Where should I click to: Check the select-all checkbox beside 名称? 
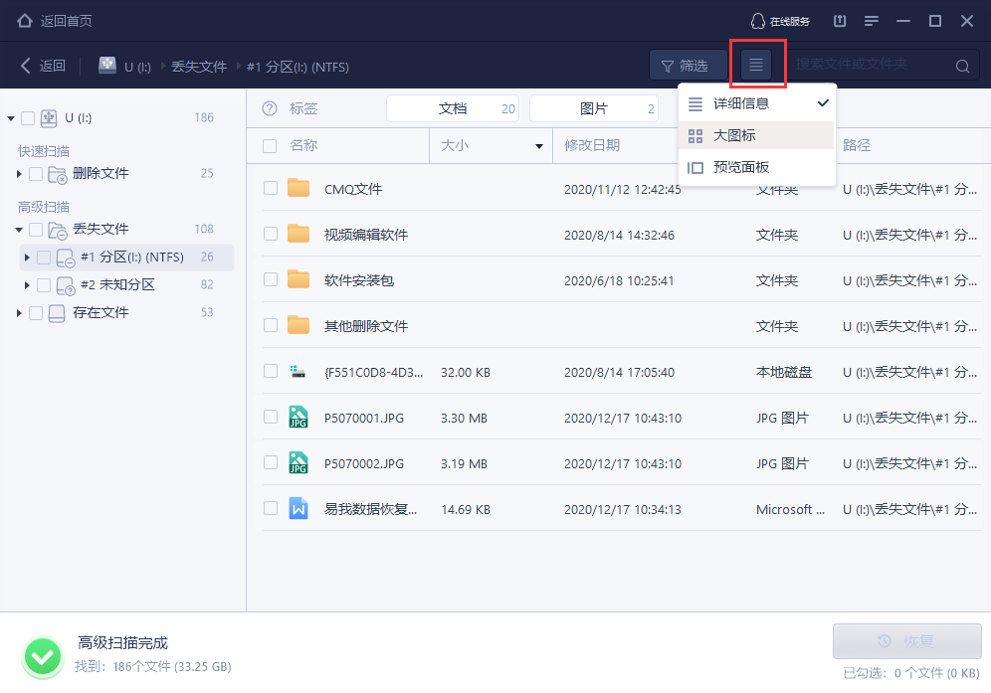click(x=270, y=144)
